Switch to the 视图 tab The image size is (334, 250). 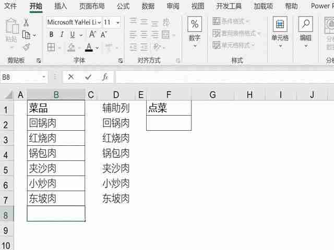pos(198,6)
